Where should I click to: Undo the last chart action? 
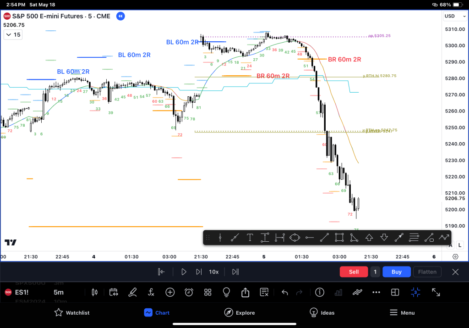pyautogui.click(x=284, y=292)
